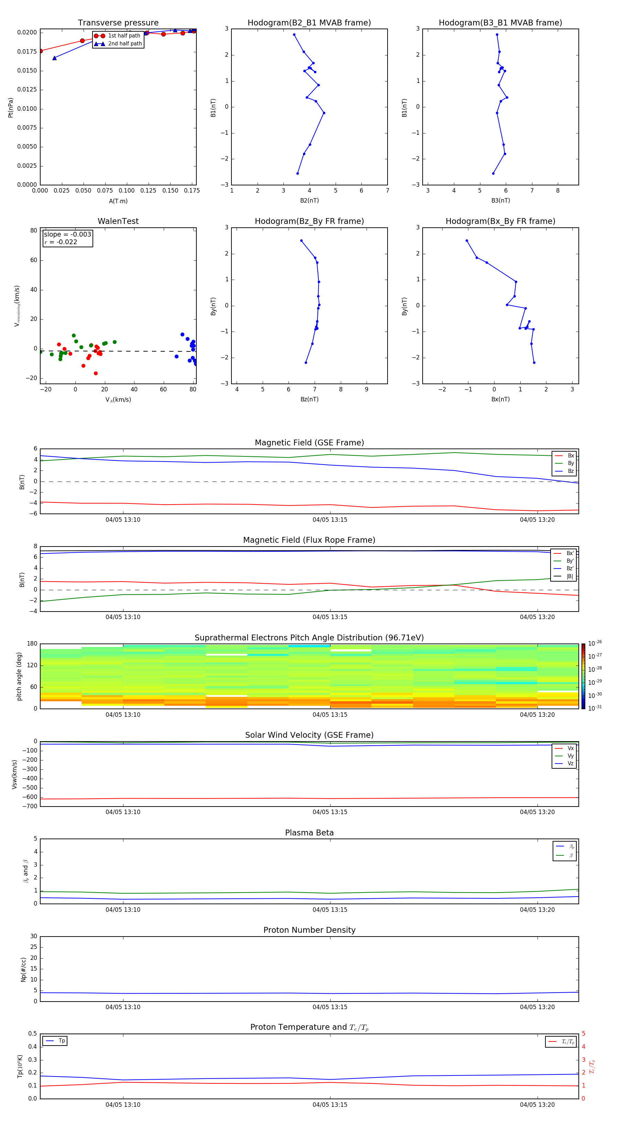Click the 'Solar Wind Velocity (GSE Frame)' title
The image size is (619, 1135).
pyautogui.click(x=309, y=735)
